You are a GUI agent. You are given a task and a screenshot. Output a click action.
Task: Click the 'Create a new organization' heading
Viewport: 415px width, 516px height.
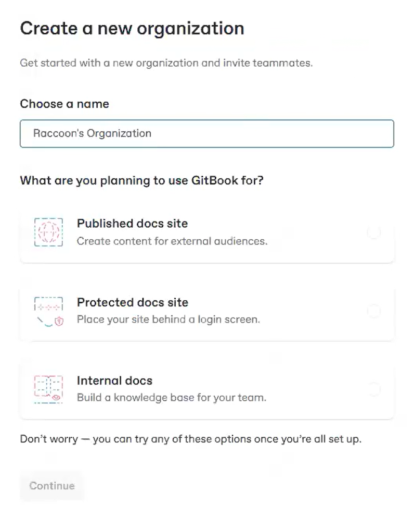pos(132,28)
